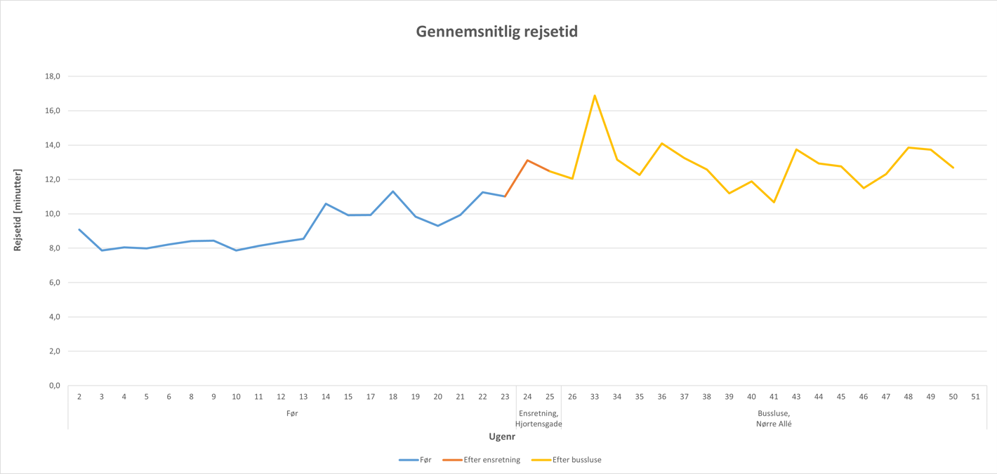Select the blue "Før" legend line marker
Image resolution: width=997 pixels, height=474 pixels.
click(409, 460)
